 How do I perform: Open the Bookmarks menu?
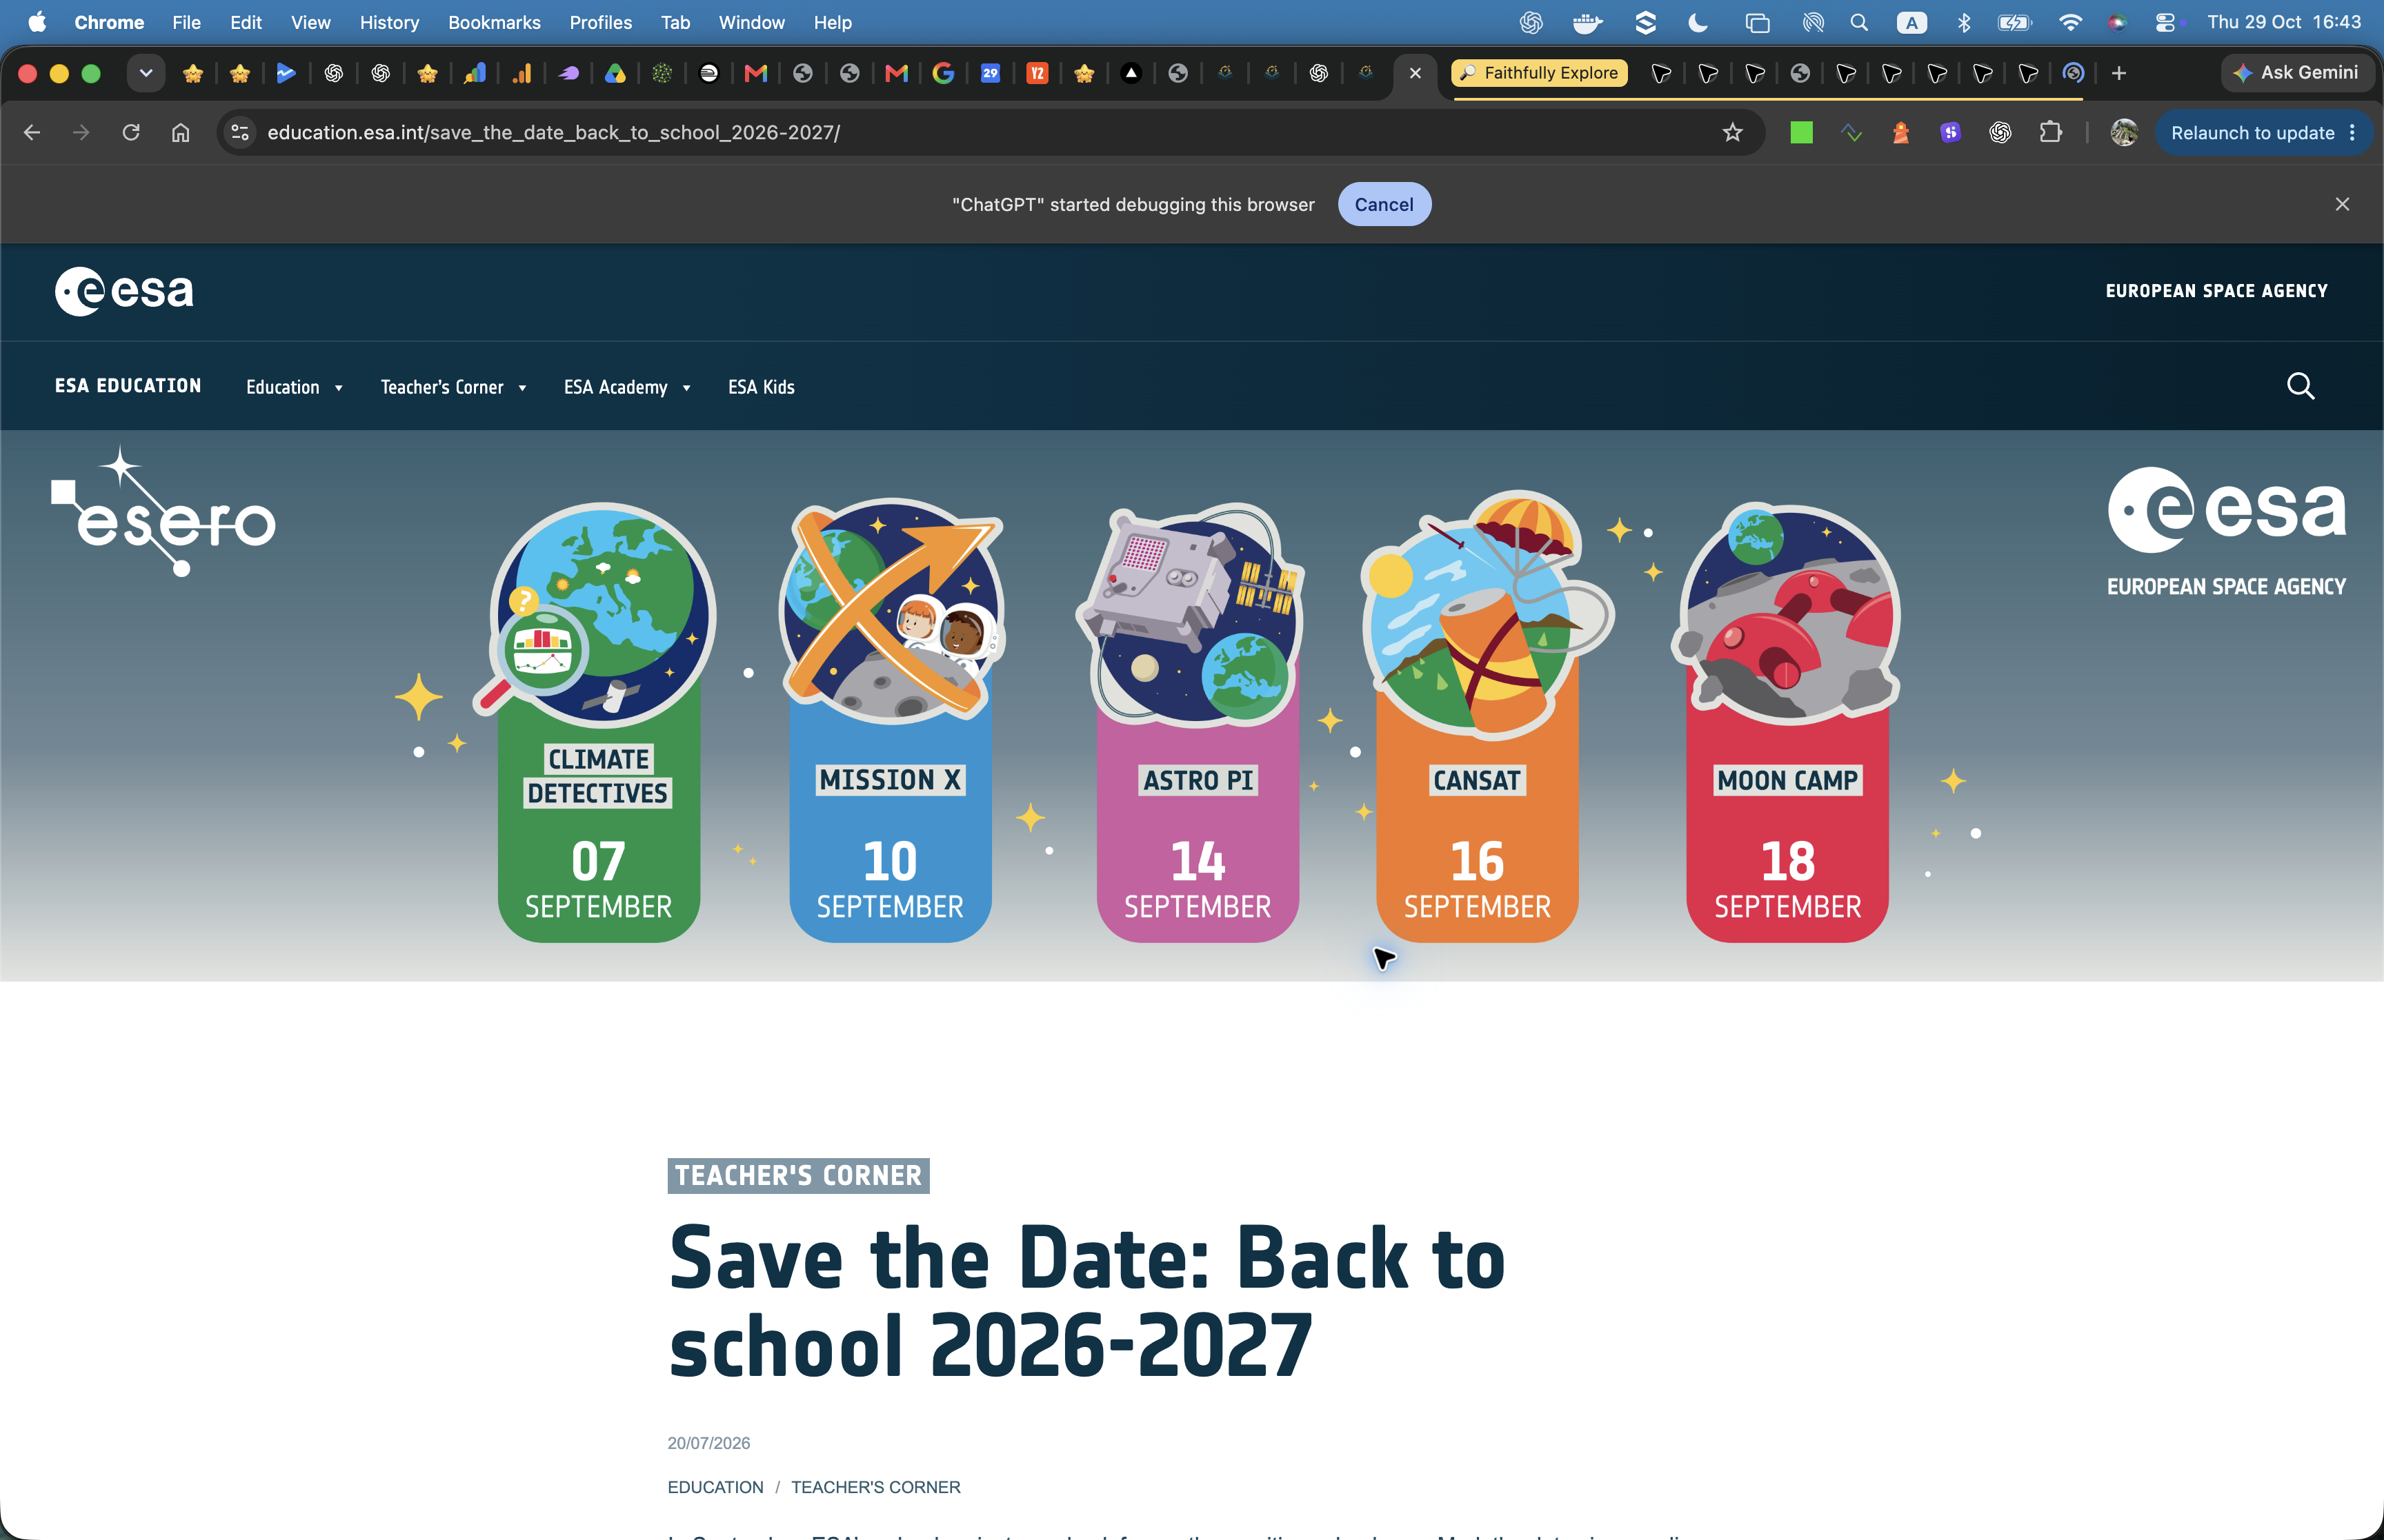tap(494, 22)
